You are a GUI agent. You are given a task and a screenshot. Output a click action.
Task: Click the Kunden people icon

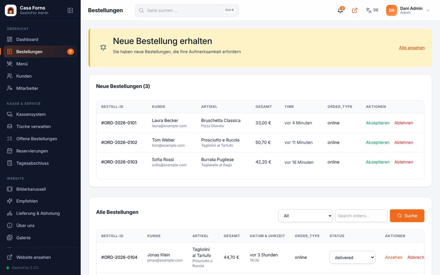[10, 76]
